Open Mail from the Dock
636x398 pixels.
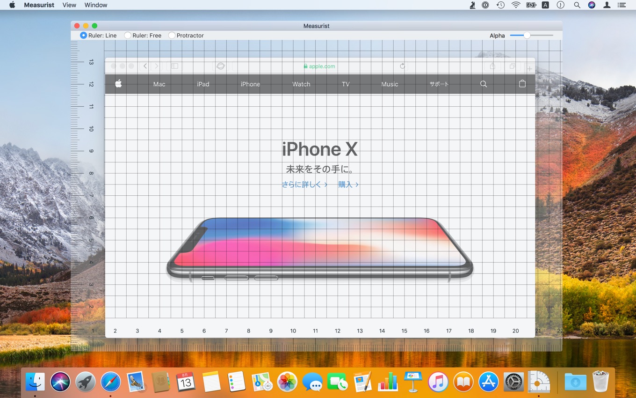(x=136, y=382)
